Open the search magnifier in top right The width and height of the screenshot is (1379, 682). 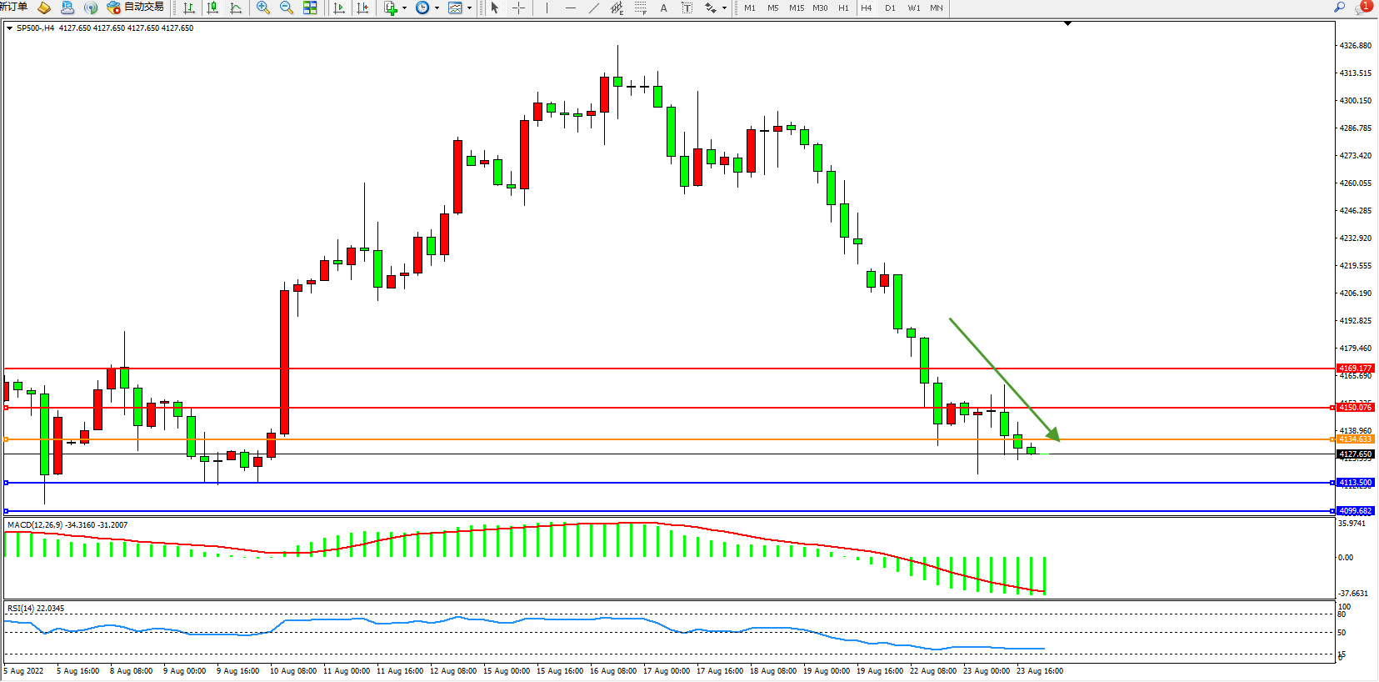point(1340,8)
